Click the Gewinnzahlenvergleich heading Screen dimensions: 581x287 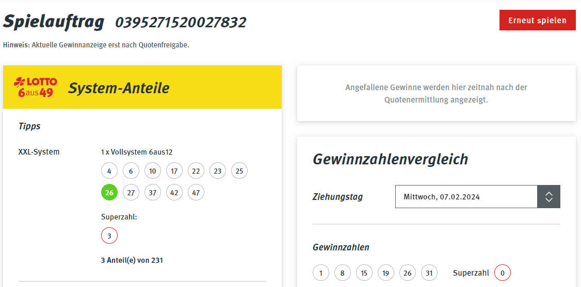click(391, 159)
